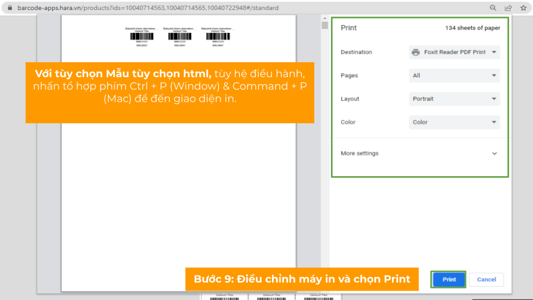Select the middle barcode label in preview

click(x=179, y=36)
